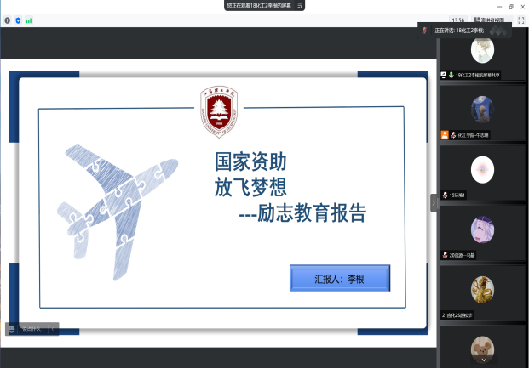Collapse the chat input box using its arrow

[x=55, y=329]
